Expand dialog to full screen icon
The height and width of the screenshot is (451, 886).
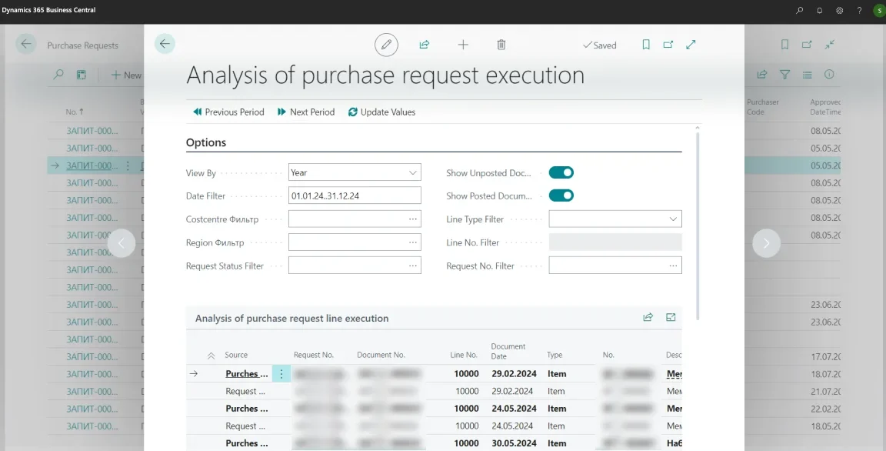point(691,45)
